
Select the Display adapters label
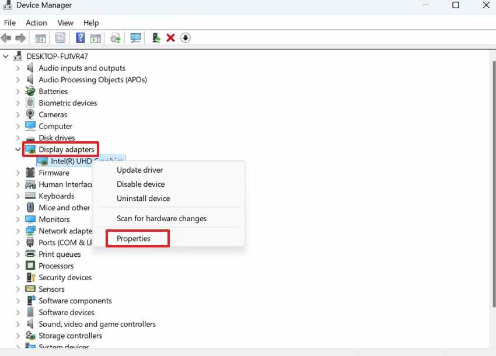[x=67, y=149]
